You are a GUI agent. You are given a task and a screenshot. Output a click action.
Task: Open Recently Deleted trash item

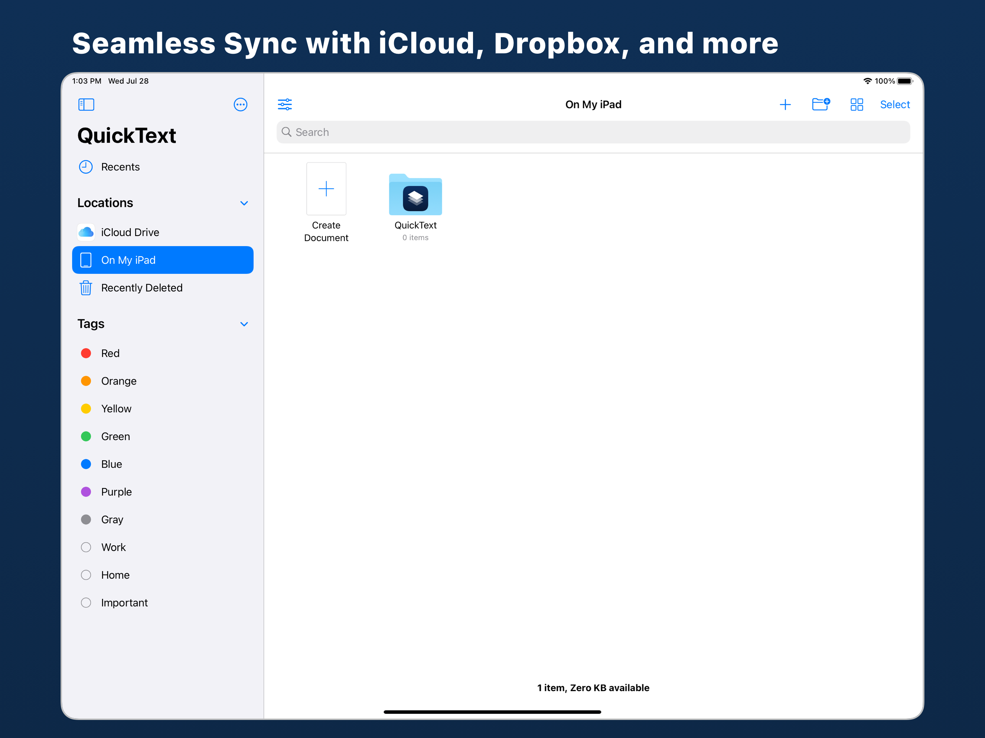(141, 288)
